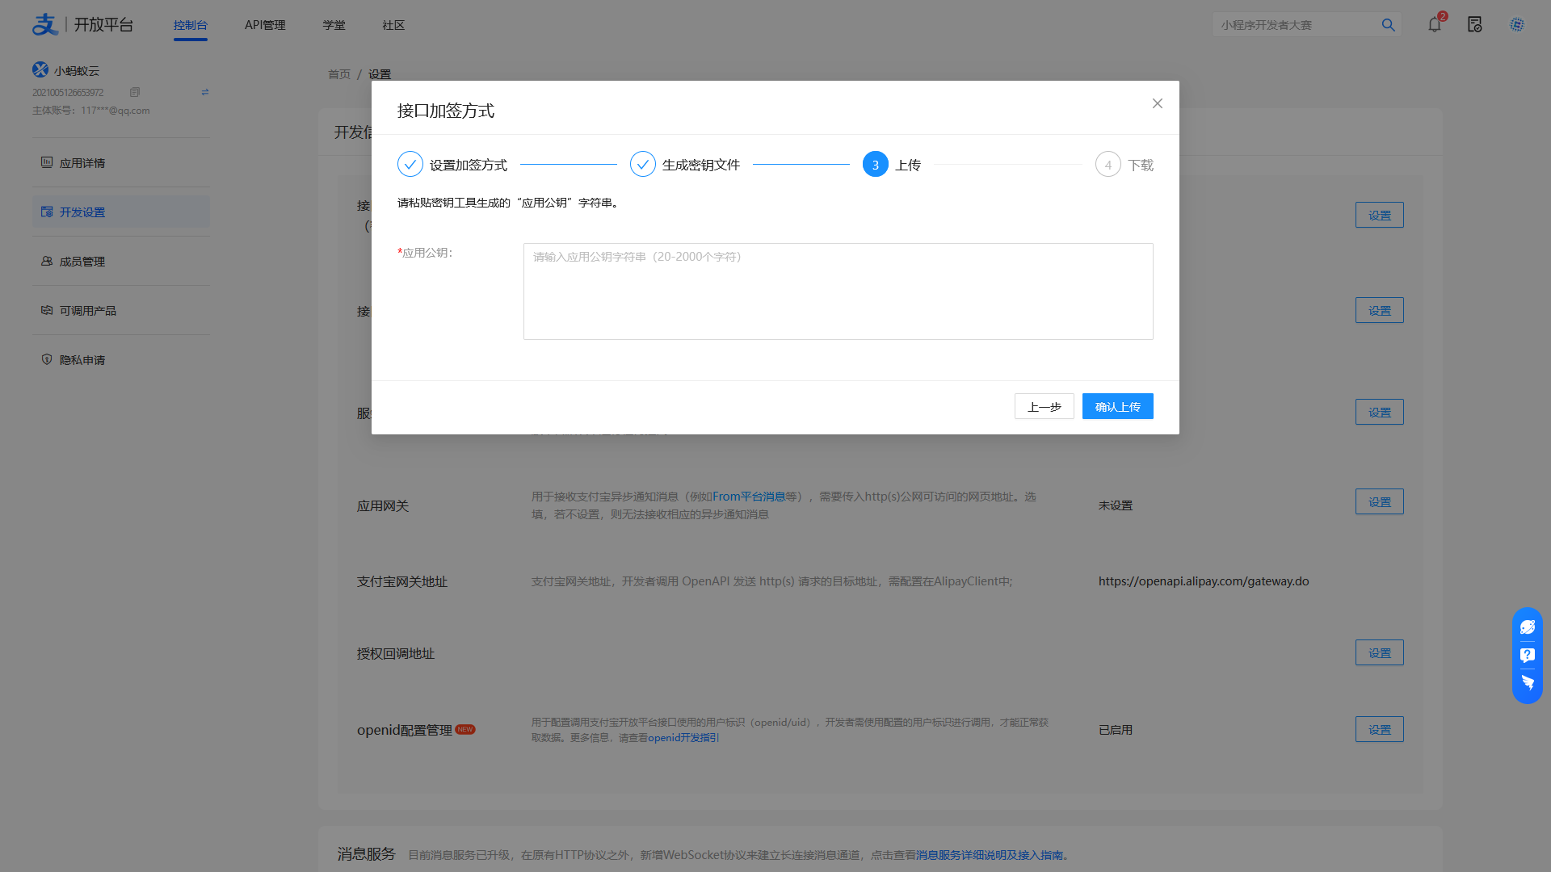Open 成员管理 in the sidebar
1551x872 pixels.
click(82, 262)
